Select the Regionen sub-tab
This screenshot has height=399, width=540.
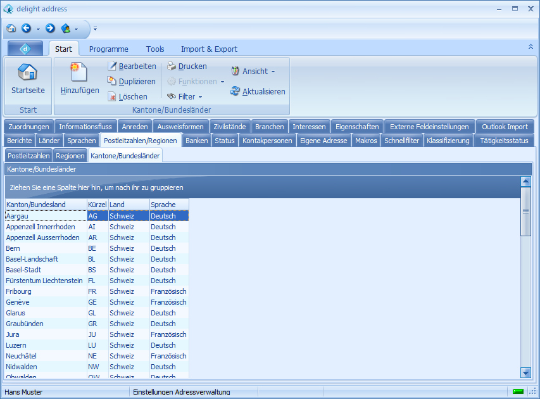click(70, 155)
